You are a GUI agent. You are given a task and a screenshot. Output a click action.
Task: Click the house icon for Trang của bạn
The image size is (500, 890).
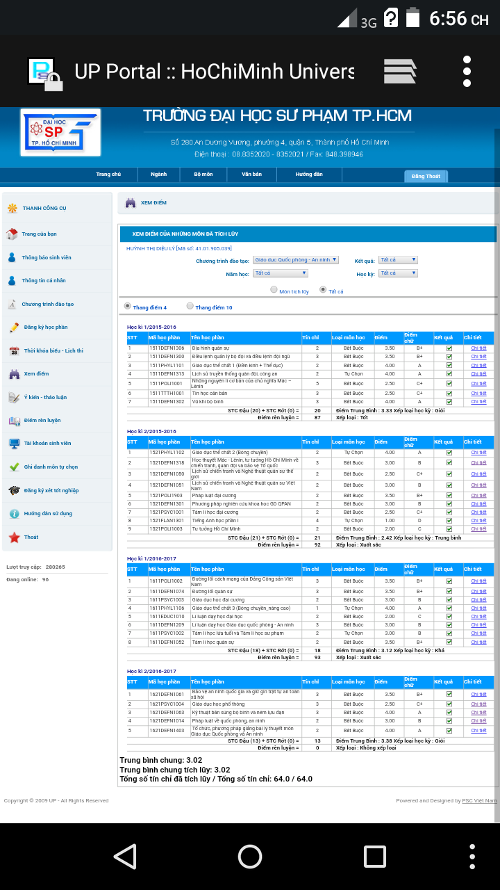(x=12, y=234)
